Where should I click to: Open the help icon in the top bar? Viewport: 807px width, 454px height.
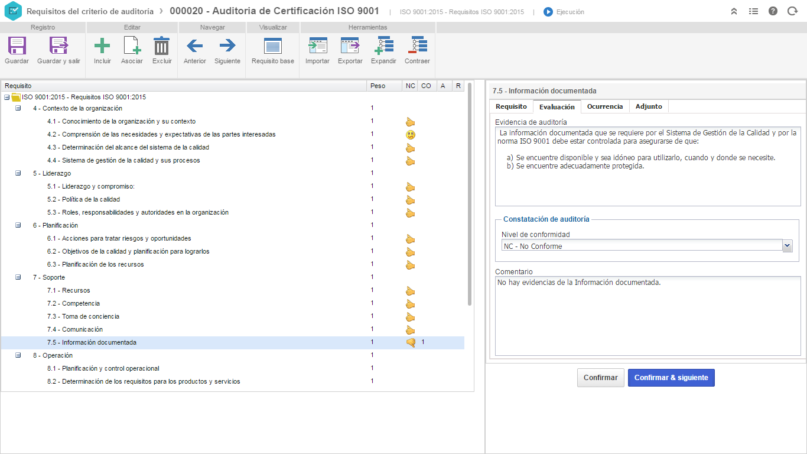pos(773,10)
